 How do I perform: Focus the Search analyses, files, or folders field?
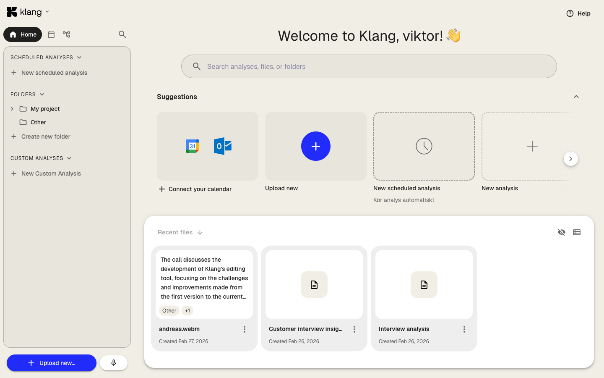(x=369, y=66)
